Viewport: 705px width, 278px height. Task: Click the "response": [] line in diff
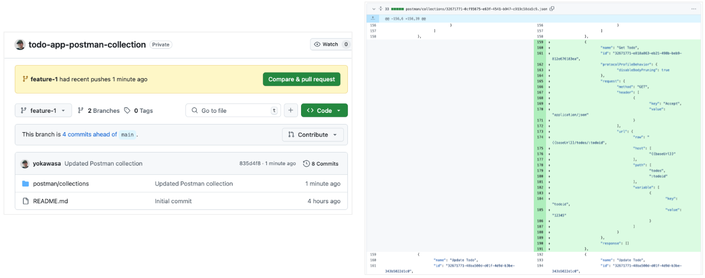click(x=615, y=243)
